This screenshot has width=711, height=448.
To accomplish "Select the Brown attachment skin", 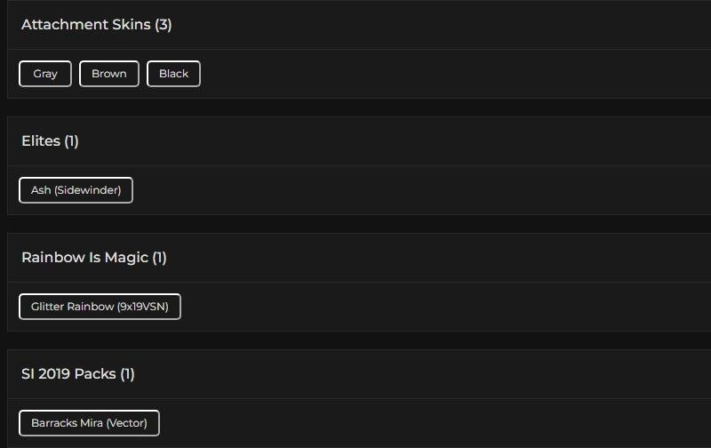I will [x=109, y=74].
